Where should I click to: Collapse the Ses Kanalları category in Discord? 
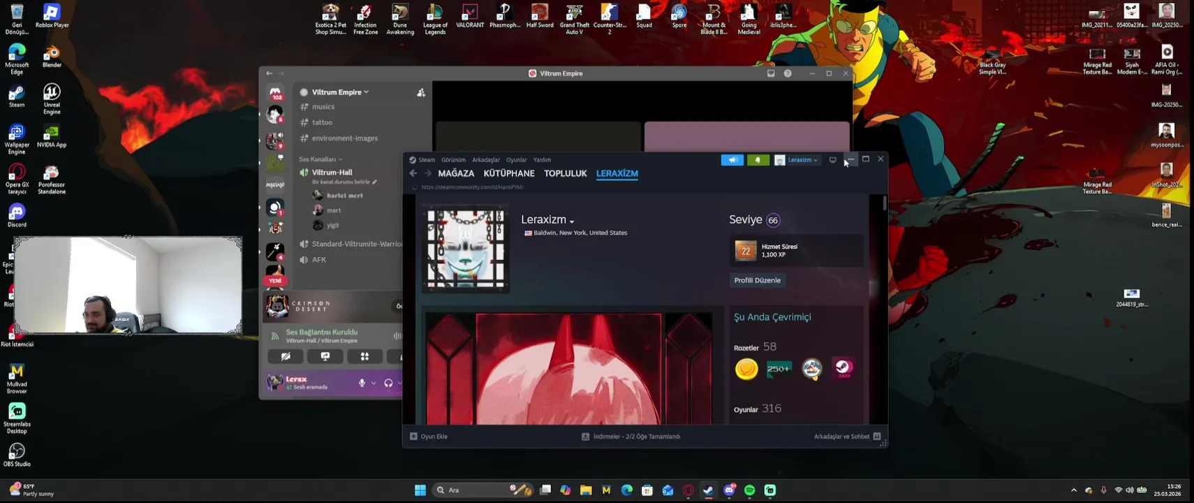320,159
